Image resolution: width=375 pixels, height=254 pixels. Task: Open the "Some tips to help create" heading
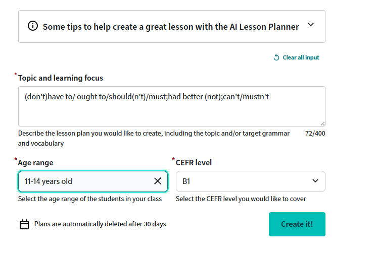click(171, 27)
